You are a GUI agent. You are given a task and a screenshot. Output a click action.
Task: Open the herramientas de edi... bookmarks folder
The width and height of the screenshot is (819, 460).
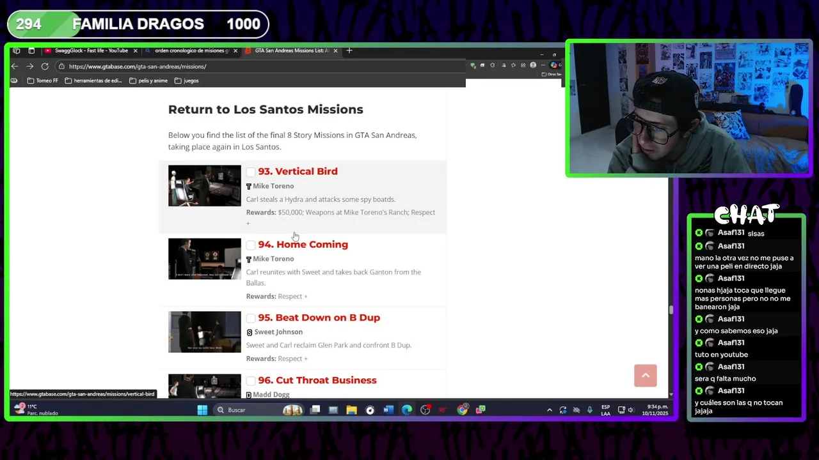pos(93,80)
